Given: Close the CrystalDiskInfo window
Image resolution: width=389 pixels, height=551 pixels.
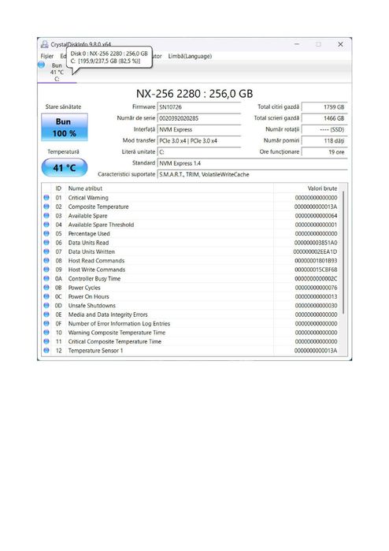Looking at the screenshot, I should [340, 44].
